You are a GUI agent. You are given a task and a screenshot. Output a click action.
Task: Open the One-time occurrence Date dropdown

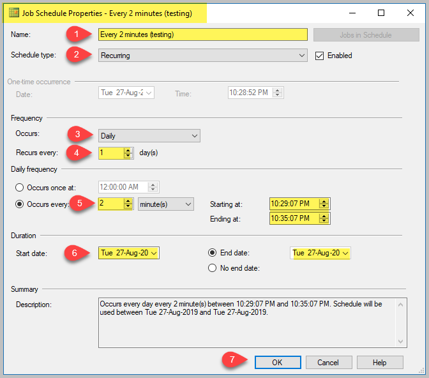149,93
